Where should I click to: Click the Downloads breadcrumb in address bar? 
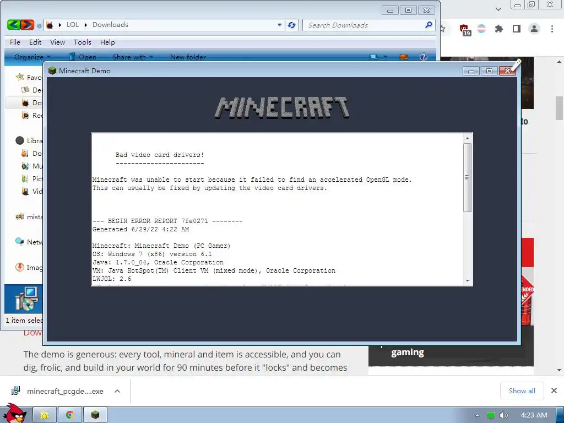click(x=110, y=24)
